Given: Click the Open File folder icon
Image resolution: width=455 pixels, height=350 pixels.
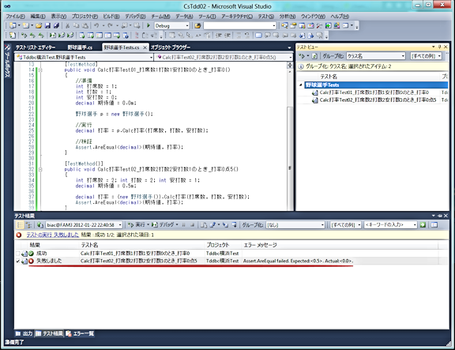Looking at the screenshot, I should coord(39,25).
